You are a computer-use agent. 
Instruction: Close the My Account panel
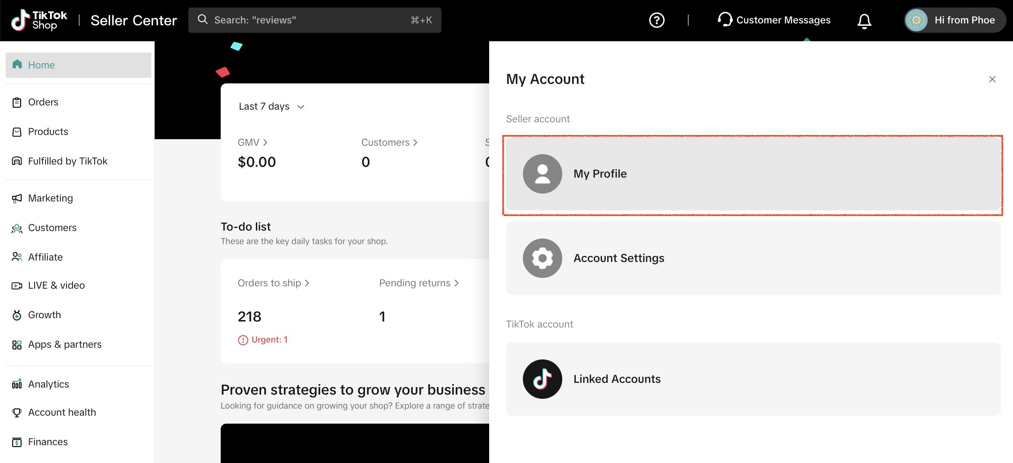992,79
